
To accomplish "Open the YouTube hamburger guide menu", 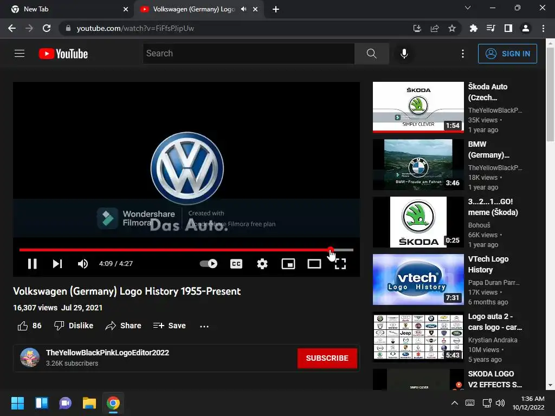I will point(20,54).
